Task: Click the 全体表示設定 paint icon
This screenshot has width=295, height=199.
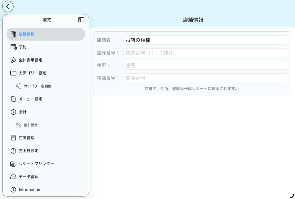Action: 13,60
